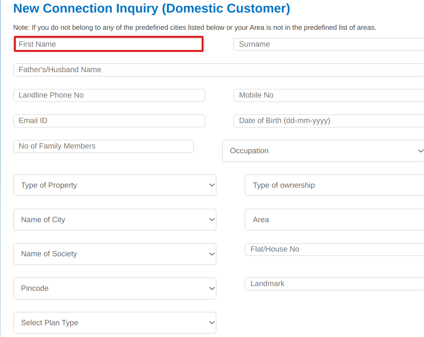Open the Area dropdown
424x337 pixels.
(x=334, y=220)
